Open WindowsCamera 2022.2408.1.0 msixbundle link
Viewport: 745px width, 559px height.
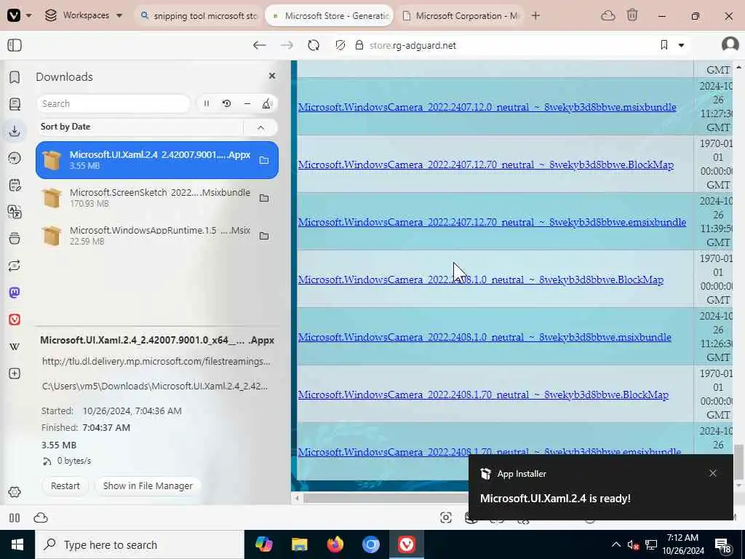coord(485,337)
